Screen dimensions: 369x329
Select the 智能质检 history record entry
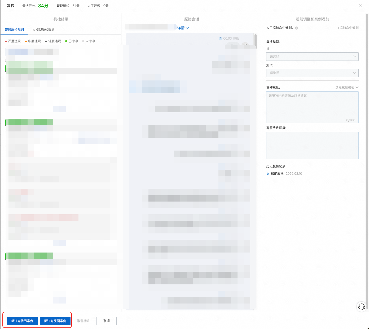[x=277, y=174]
